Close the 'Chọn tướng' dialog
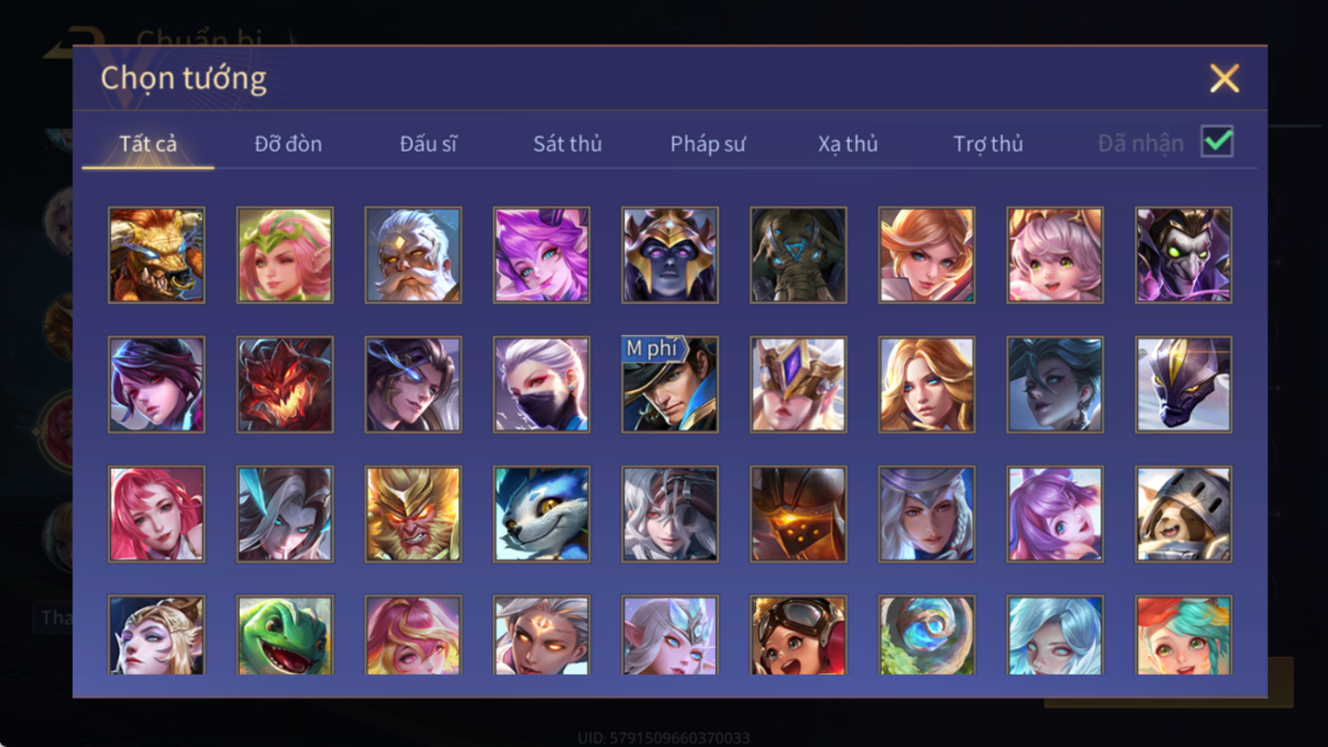1328x747 pixels. click(x=1225, y=78)
